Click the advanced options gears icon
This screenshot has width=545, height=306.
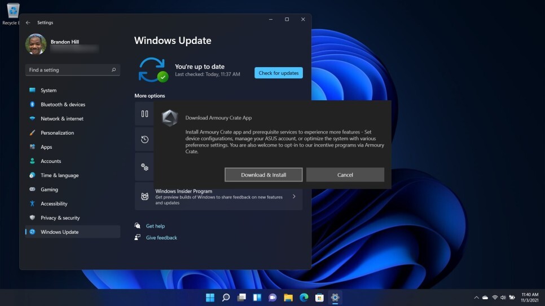coord(144,167)
